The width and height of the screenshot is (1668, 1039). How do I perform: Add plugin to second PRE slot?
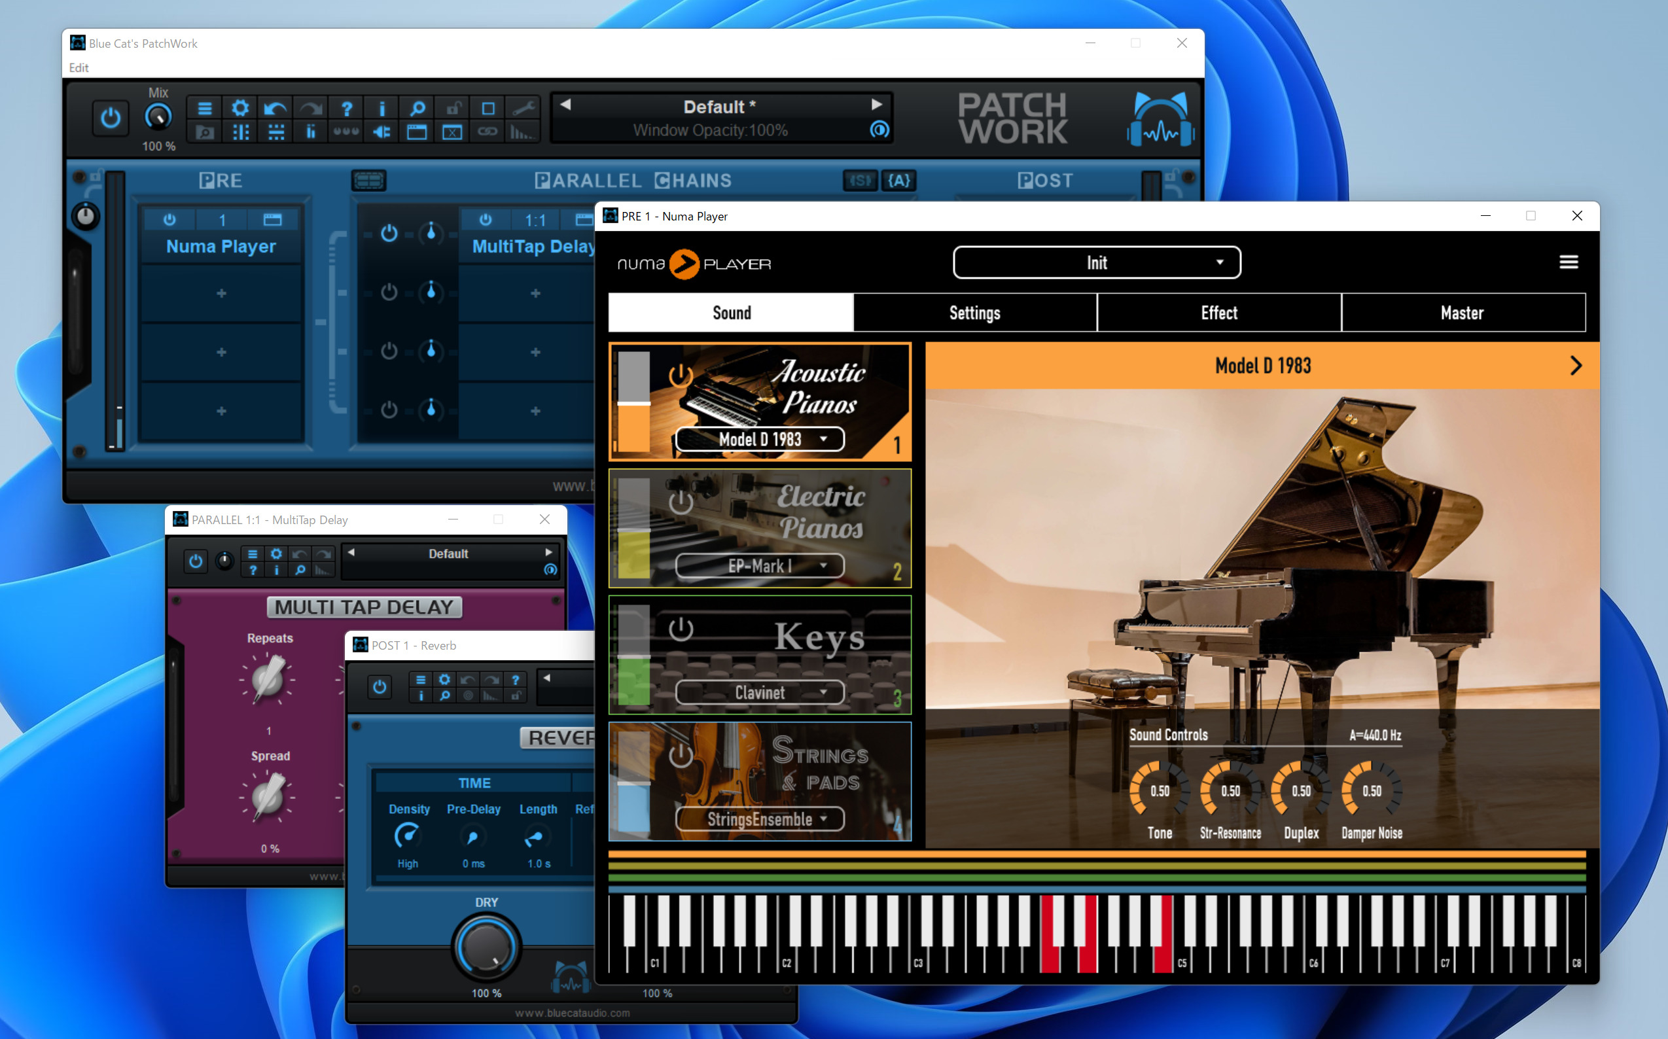221,292
